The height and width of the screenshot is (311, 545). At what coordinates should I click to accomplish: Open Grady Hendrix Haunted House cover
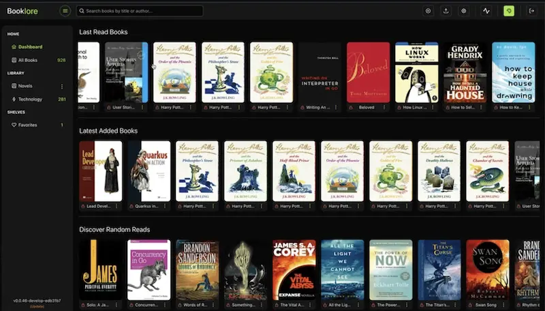[465, 72]
